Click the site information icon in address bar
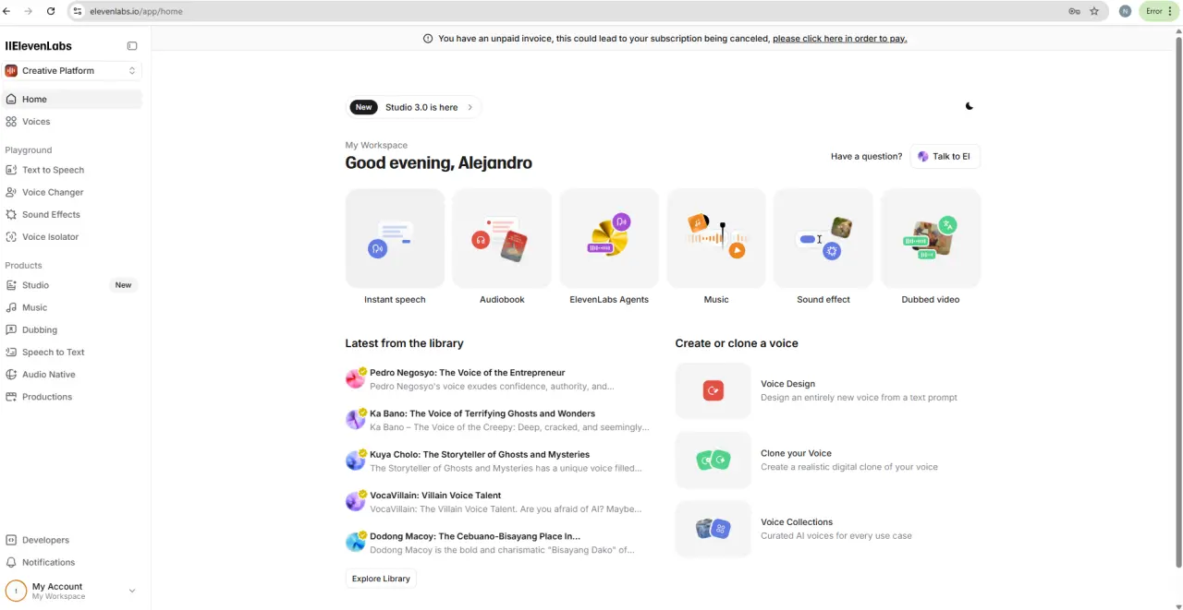 (79, 11)
